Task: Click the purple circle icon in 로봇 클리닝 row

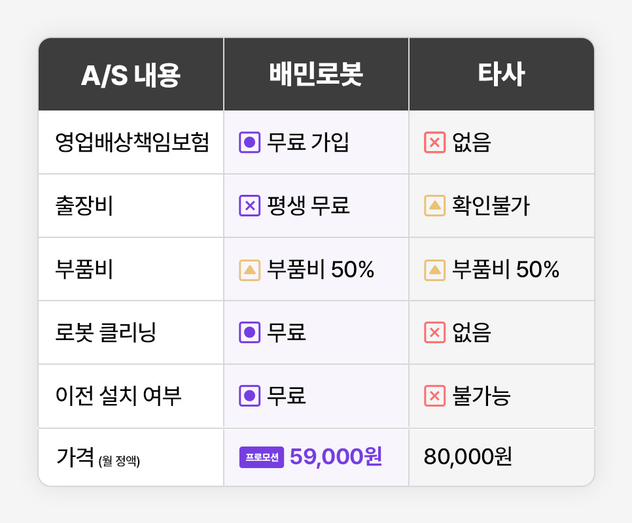Action: pyautogui.click(x=249, y=333)
